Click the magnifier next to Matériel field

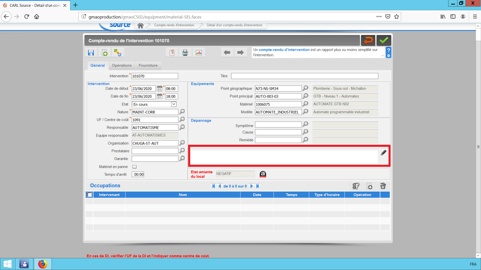pos(305,104)
